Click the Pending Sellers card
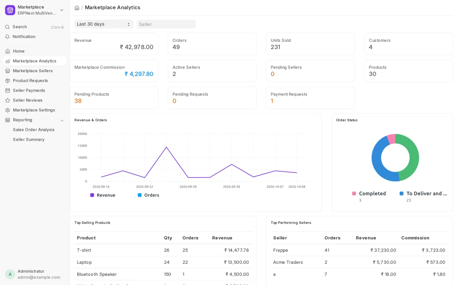 click(x=310, y=71)
